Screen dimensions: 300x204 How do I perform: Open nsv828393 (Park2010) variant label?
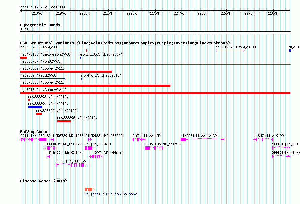click(48, 97)
